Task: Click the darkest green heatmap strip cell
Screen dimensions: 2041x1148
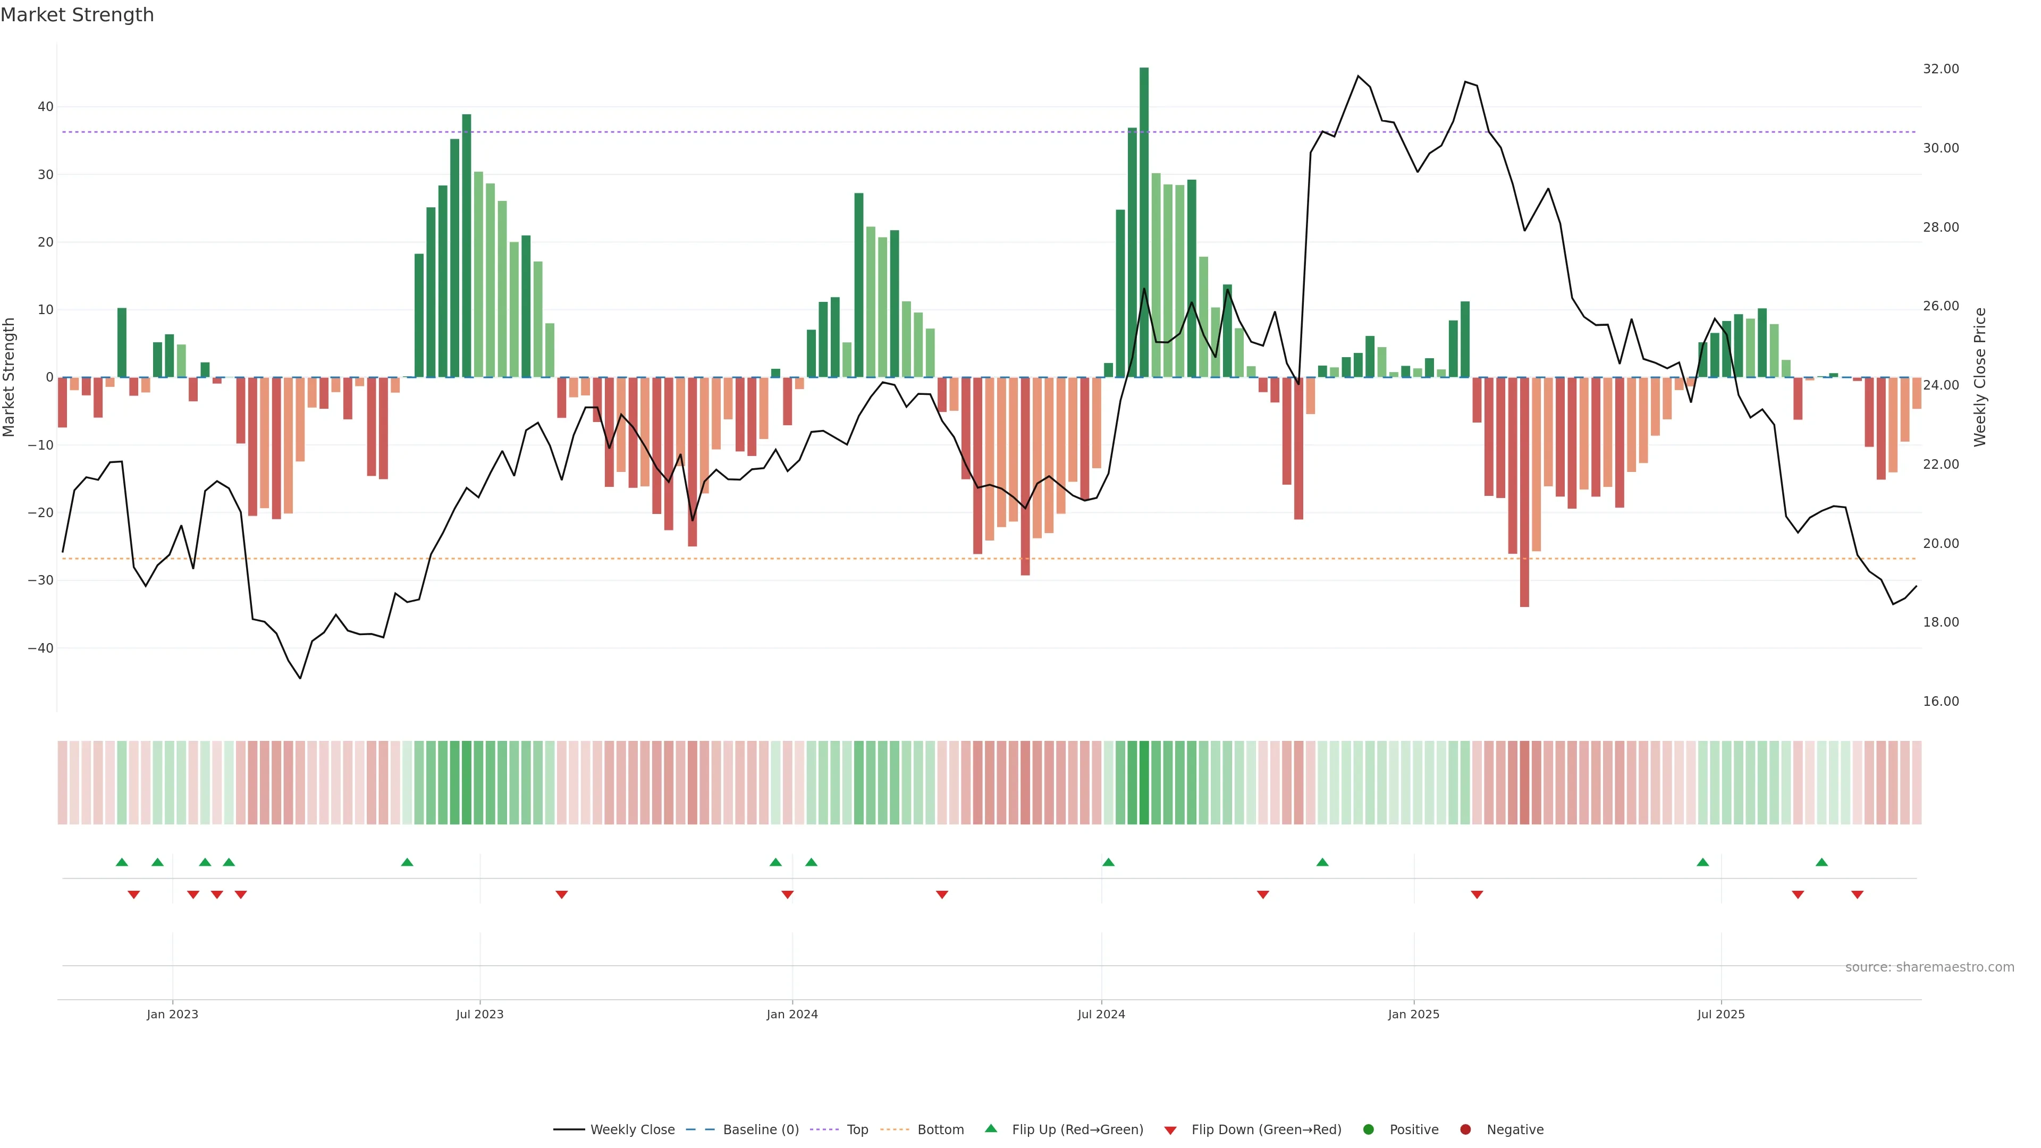Action: coord(1143,782)
